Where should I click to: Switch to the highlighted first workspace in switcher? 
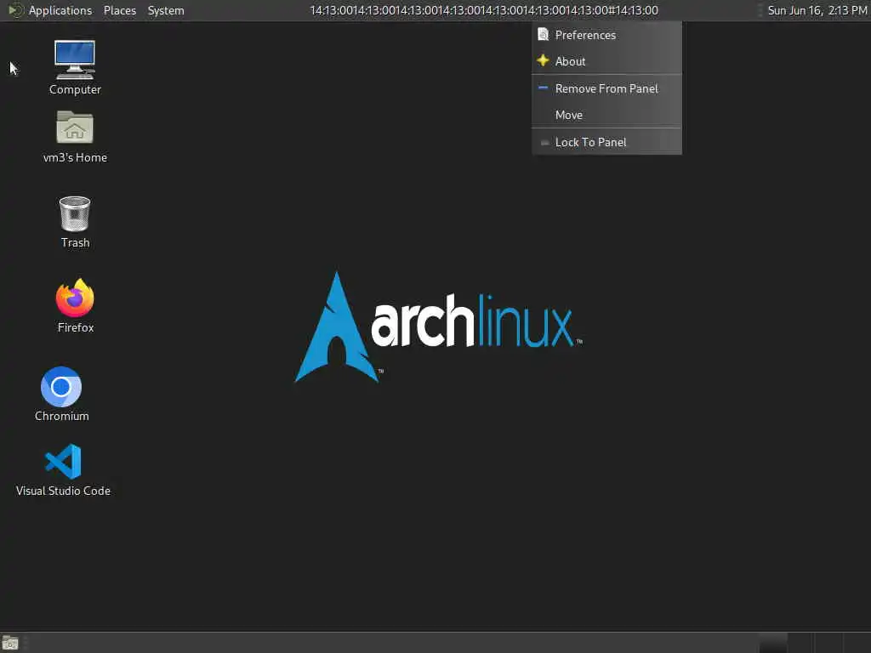[773, 643]
